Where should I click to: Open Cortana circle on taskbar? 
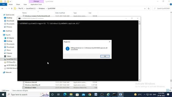tap(52, 95)
